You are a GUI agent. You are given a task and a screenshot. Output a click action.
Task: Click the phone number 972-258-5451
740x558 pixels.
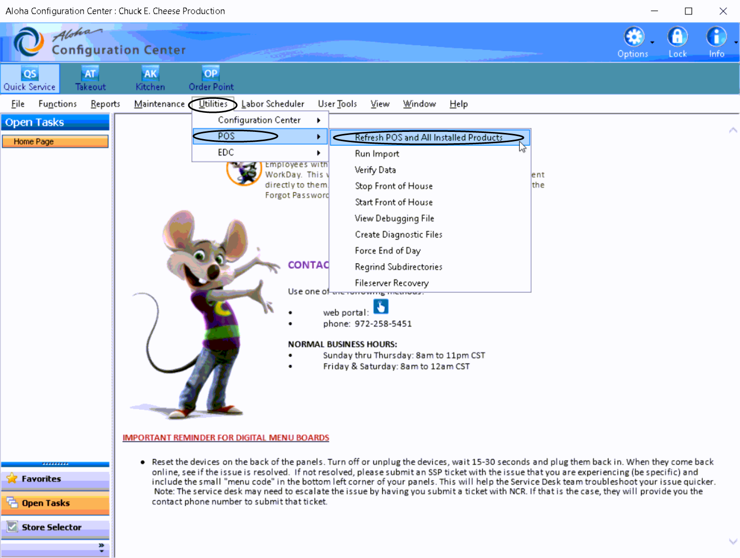[x=383, y=324]
